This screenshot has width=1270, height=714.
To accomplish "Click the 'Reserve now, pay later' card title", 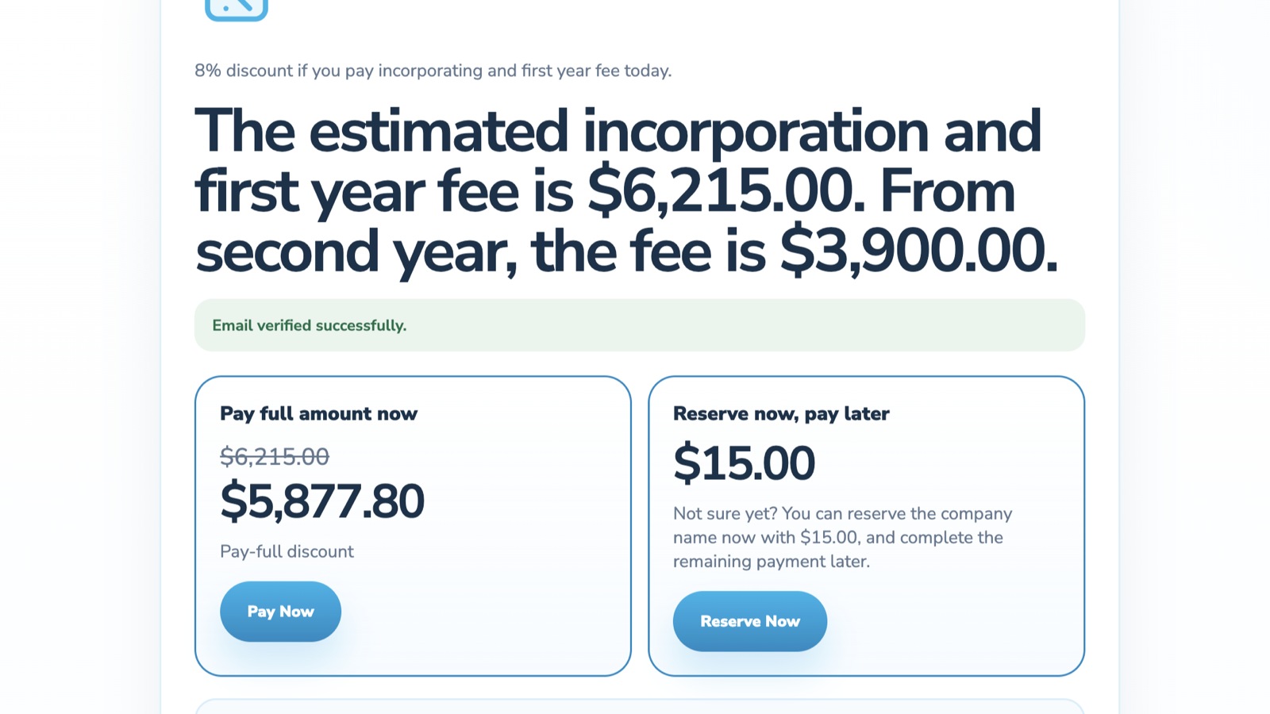I will point(781,413).
